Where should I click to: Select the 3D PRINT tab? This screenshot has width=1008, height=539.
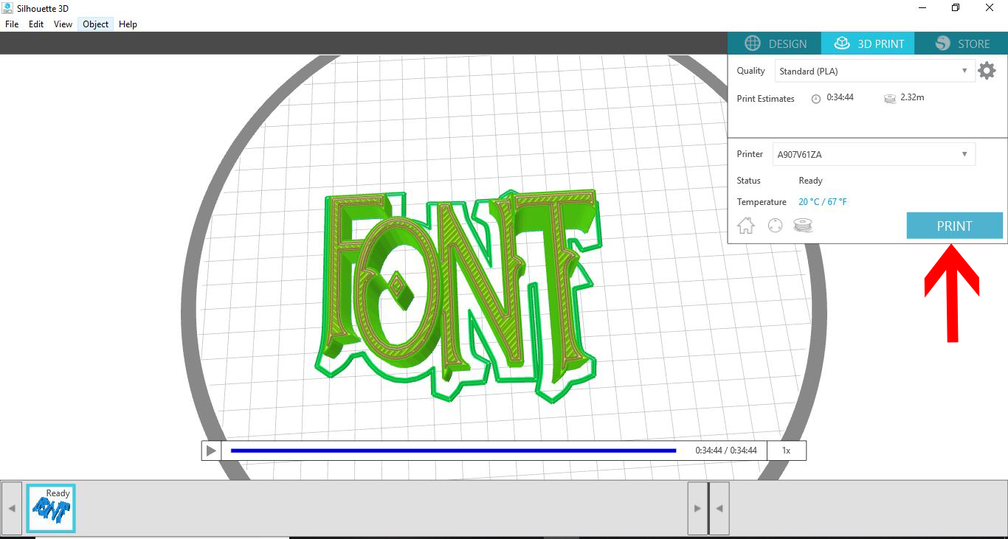[x=869, y=44]
